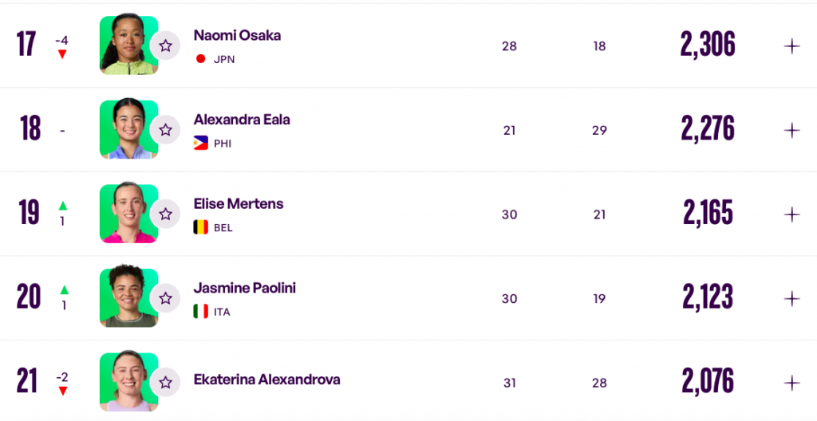
Task: Select Jasmine Paolini's player photo
Action: click(128, 297)
